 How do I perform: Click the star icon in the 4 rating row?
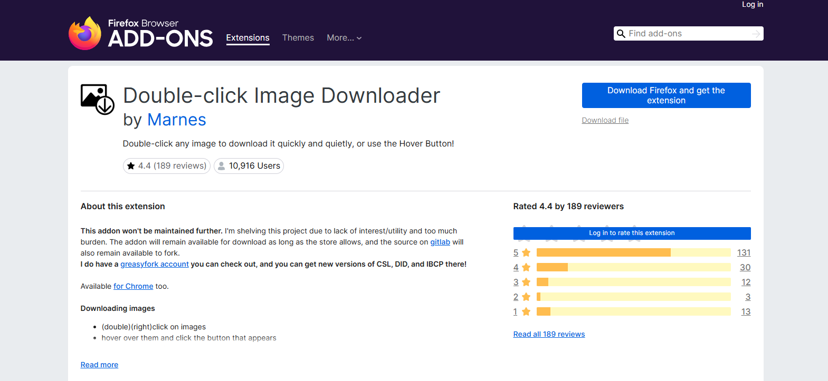click(x=526, y=268)
